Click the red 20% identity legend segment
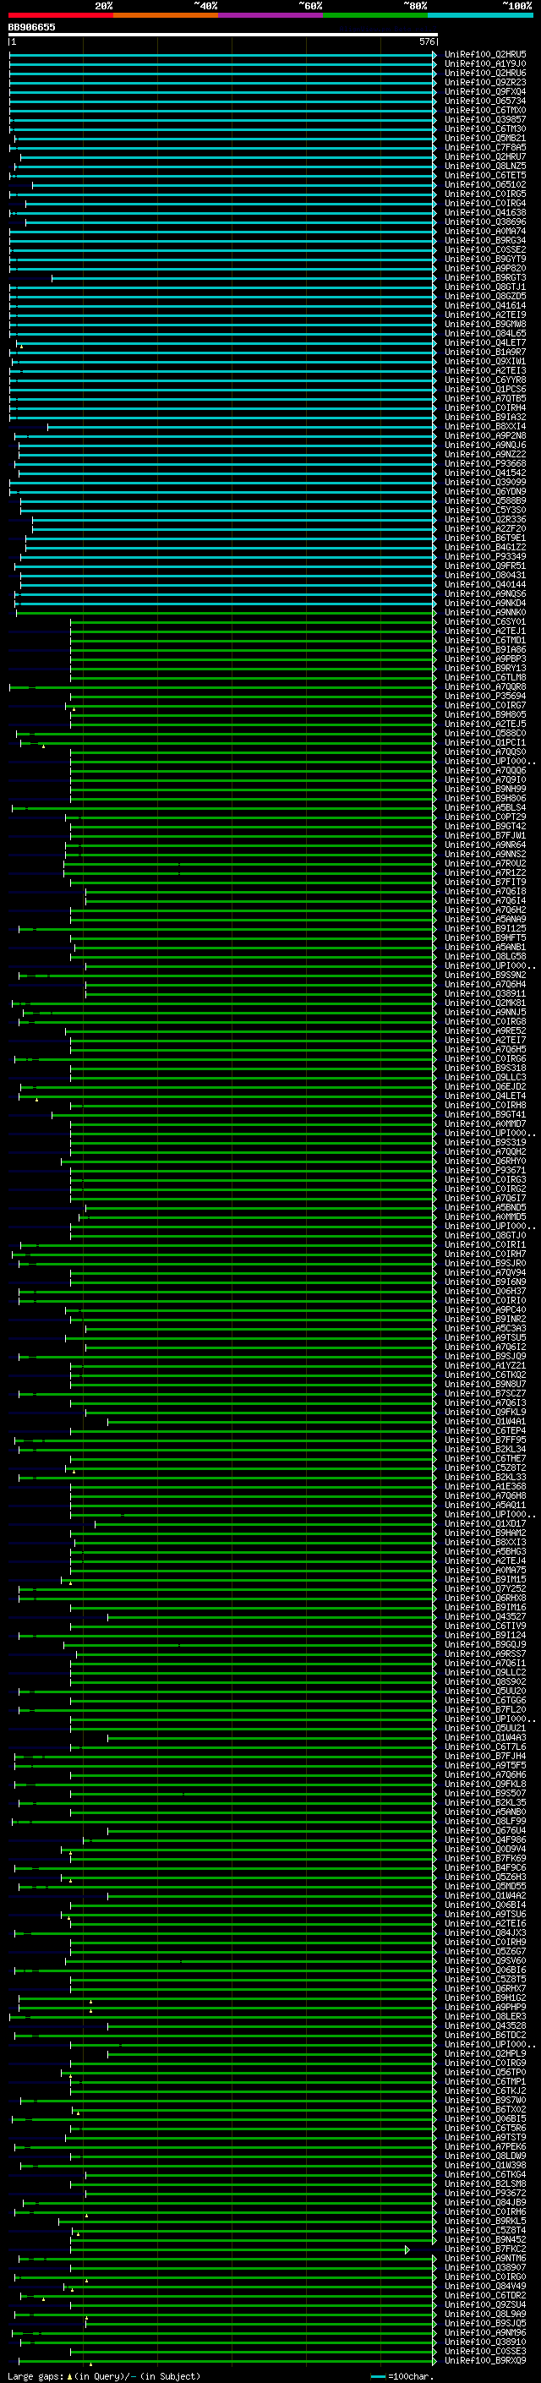 (61, 15)
